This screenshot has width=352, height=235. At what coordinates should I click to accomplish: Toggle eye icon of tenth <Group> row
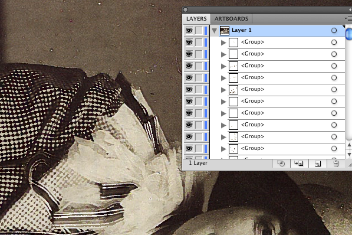(189, 148)
